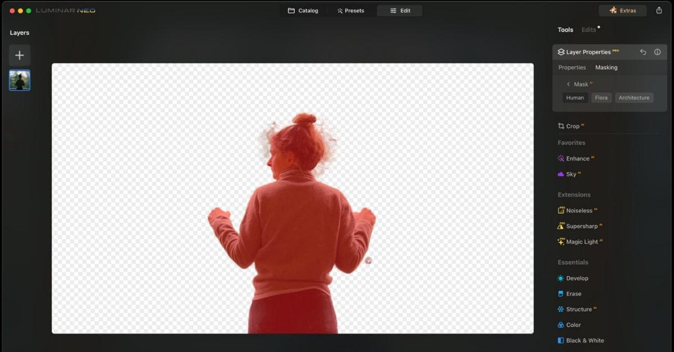Enable the Flora mask option
Screen dimensions: 674x352
tap(601, 97)
